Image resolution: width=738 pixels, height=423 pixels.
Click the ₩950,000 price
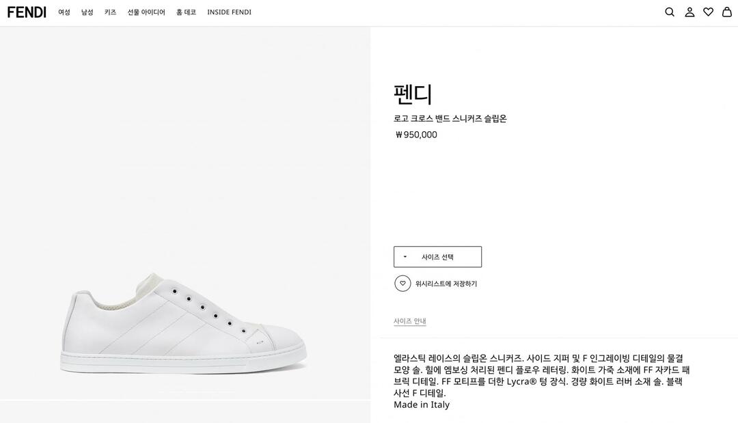[x=416, y=135]
